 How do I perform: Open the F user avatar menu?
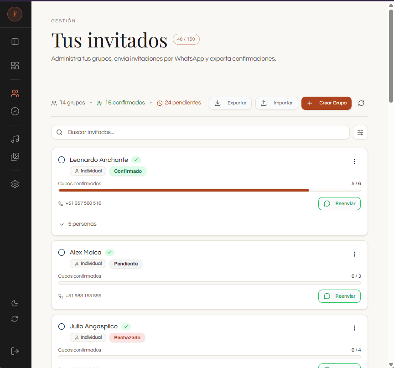click(x=15, y=14)
